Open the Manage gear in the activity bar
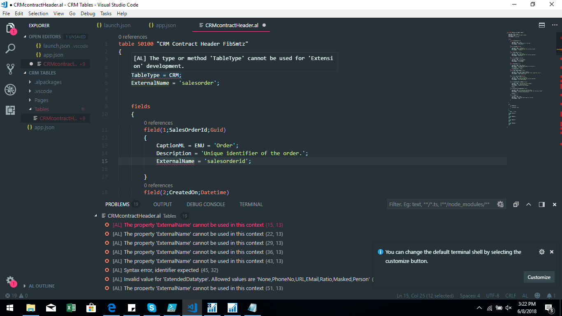 [x=11, y=280]
